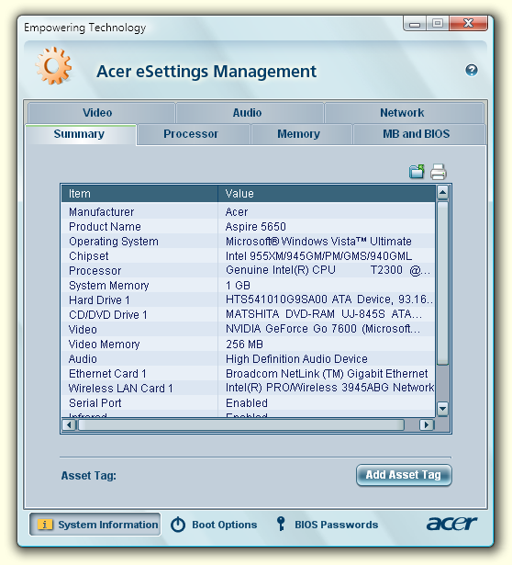Click the horizontal scroll right arrow
This screenshot has width=512, height=565.
click(427, 424)
